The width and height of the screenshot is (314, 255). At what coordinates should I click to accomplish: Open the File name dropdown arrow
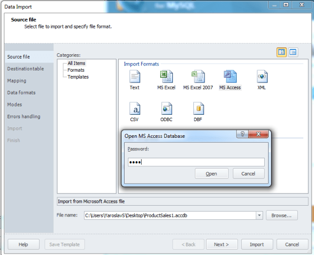point(259,215)
